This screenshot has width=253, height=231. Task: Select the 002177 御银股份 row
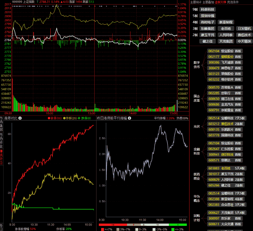point(225,57)
